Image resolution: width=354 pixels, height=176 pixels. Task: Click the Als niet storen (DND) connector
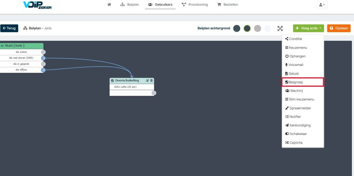click(43, 58)
